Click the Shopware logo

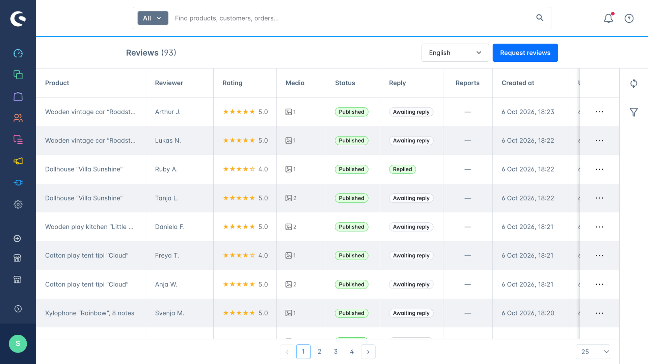click(x=18, y=19)
